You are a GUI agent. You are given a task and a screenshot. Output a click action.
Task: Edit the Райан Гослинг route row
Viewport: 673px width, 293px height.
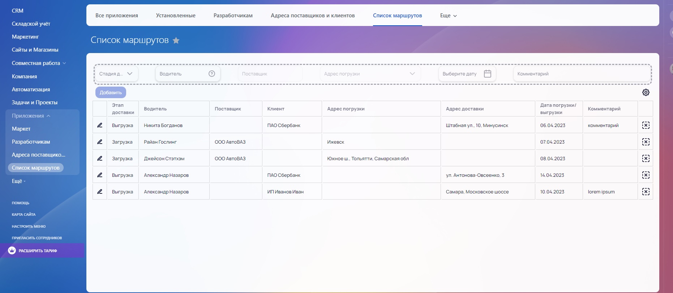(x=100, y=142)
